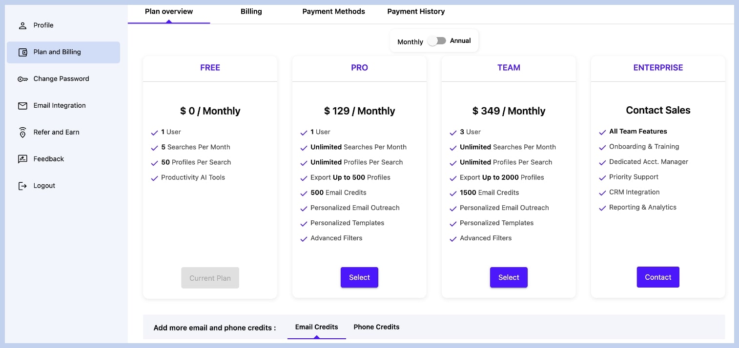Click the Profile person icon in sidebar
Screen dimensions: 739x348
point(22,26)
